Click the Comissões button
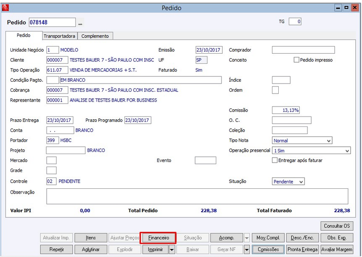362x257 pixels. [x=268, y=249]
